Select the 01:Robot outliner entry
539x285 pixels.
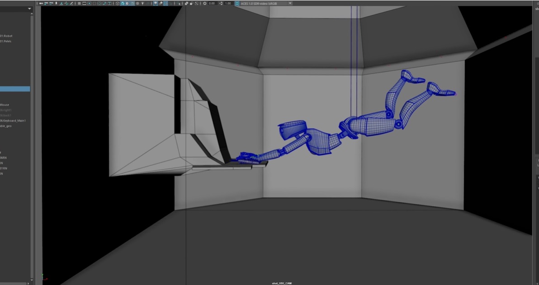coord(6,36)
